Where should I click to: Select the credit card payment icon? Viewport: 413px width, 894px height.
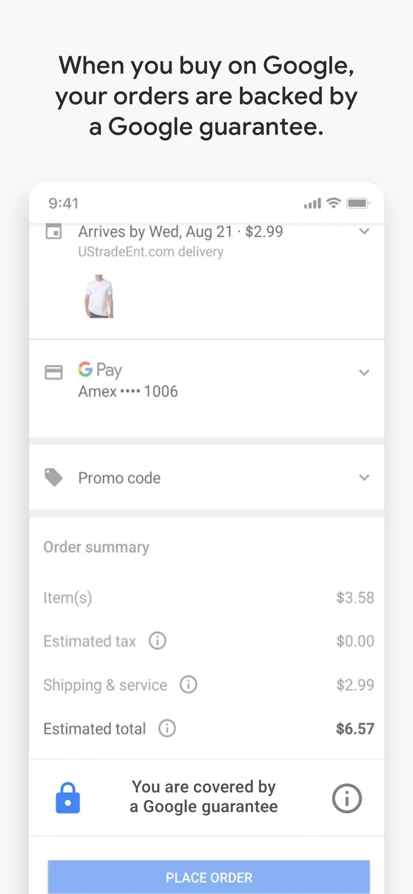point(53,372)
